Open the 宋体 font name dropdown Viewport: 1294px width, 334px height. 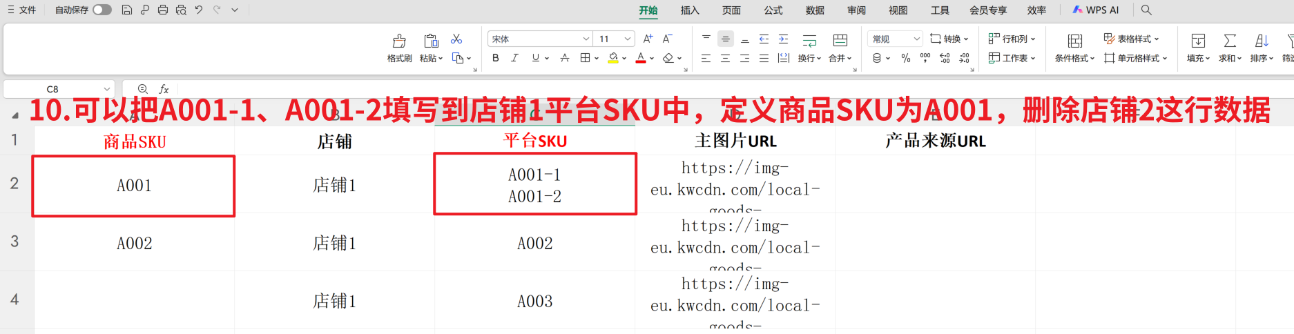click(x=586, y=39)
